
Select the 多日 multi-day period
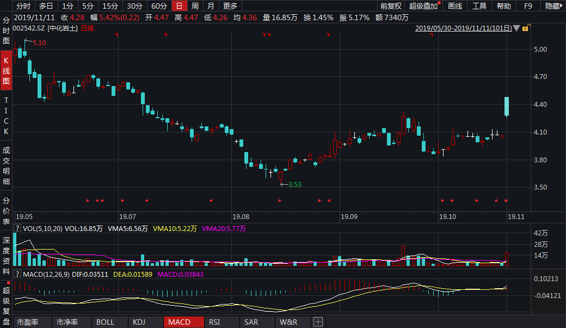[x=46, y=6]
